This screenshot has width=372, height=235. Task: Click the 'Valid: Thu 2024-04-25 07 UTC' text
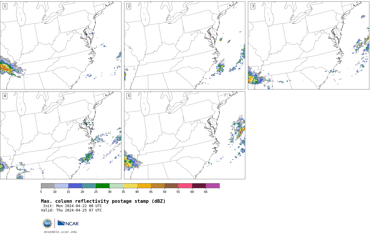71,210
